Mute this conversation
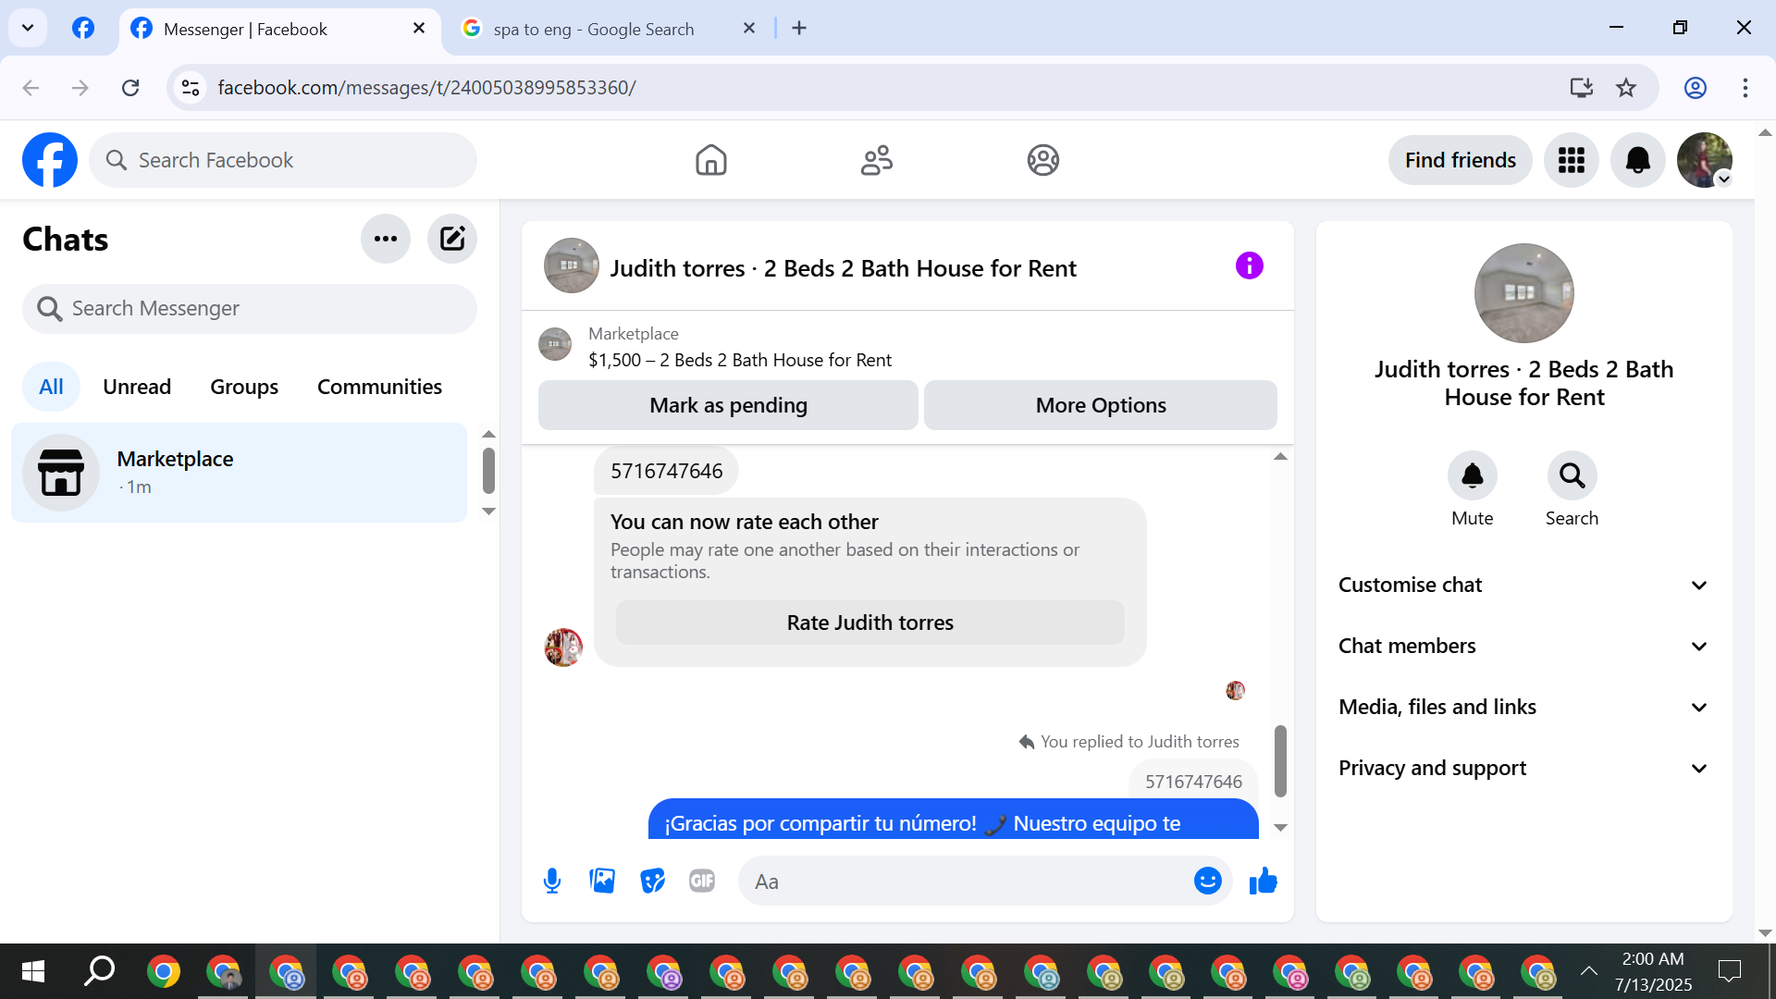The width and height of the screenshot is (1776, 999). 1472,476
